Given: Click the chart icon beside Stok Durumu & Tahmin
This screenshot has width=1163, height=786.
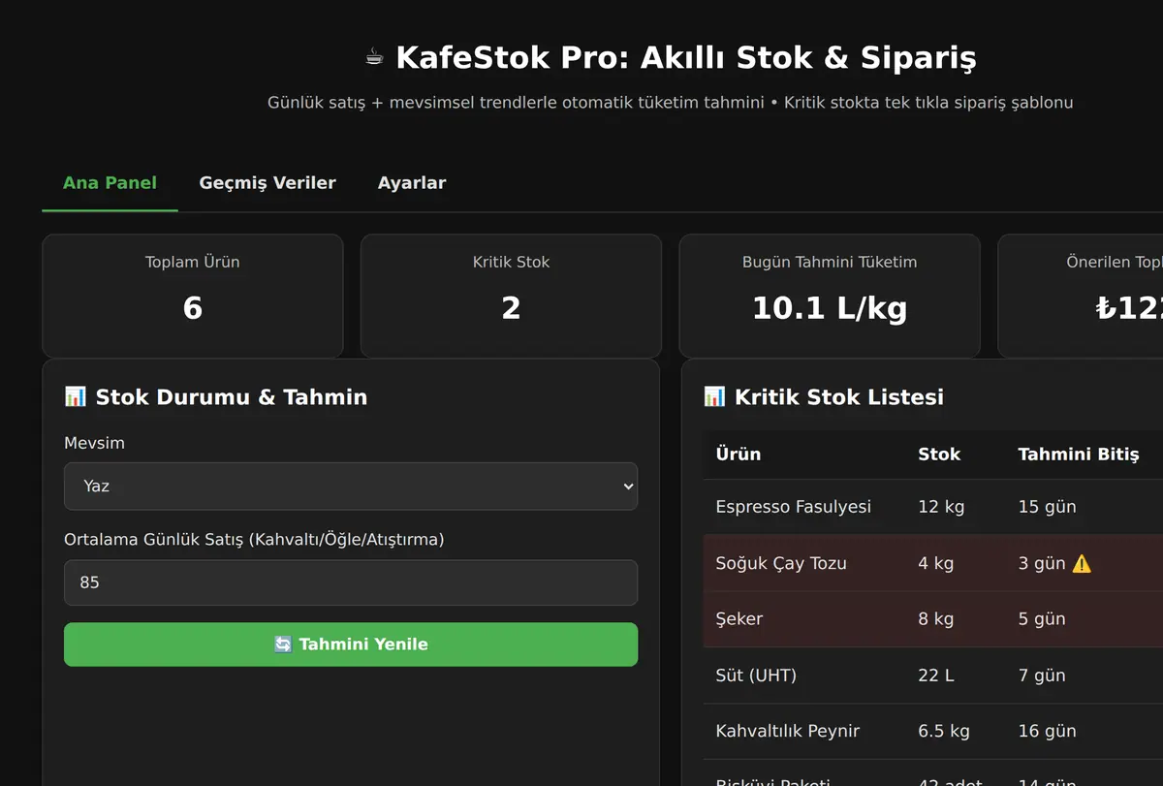Looking at the screenshot, I should click(75, 396).
